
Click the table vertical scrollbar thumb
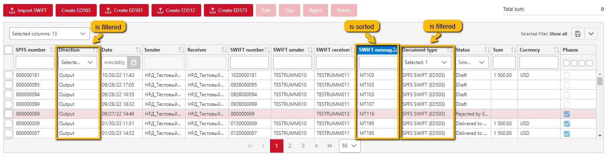click(600, 81)
